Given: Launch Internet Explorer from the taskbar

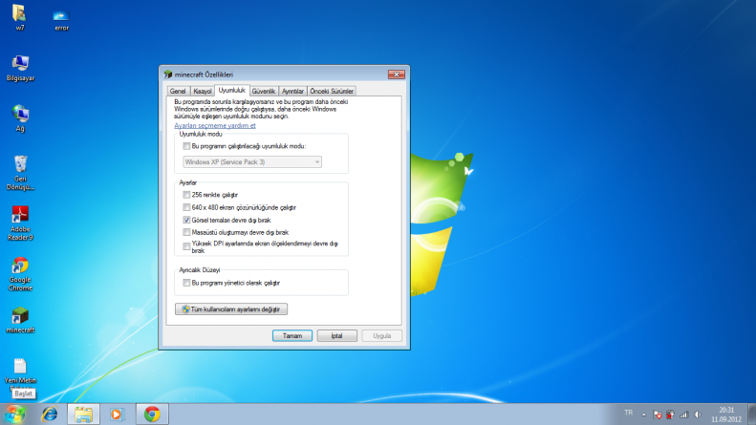Looking at the screenshot, I should 49,414.
